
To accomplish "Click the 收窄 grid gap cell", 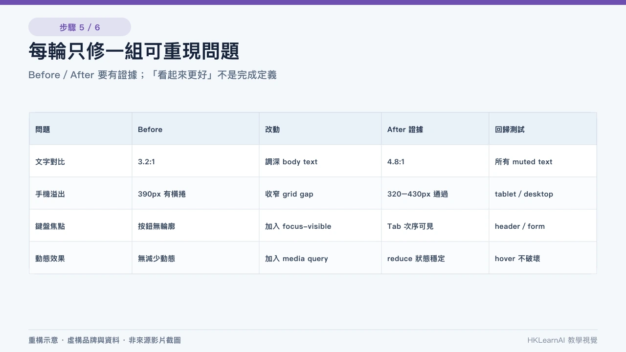I will (320, 194).
